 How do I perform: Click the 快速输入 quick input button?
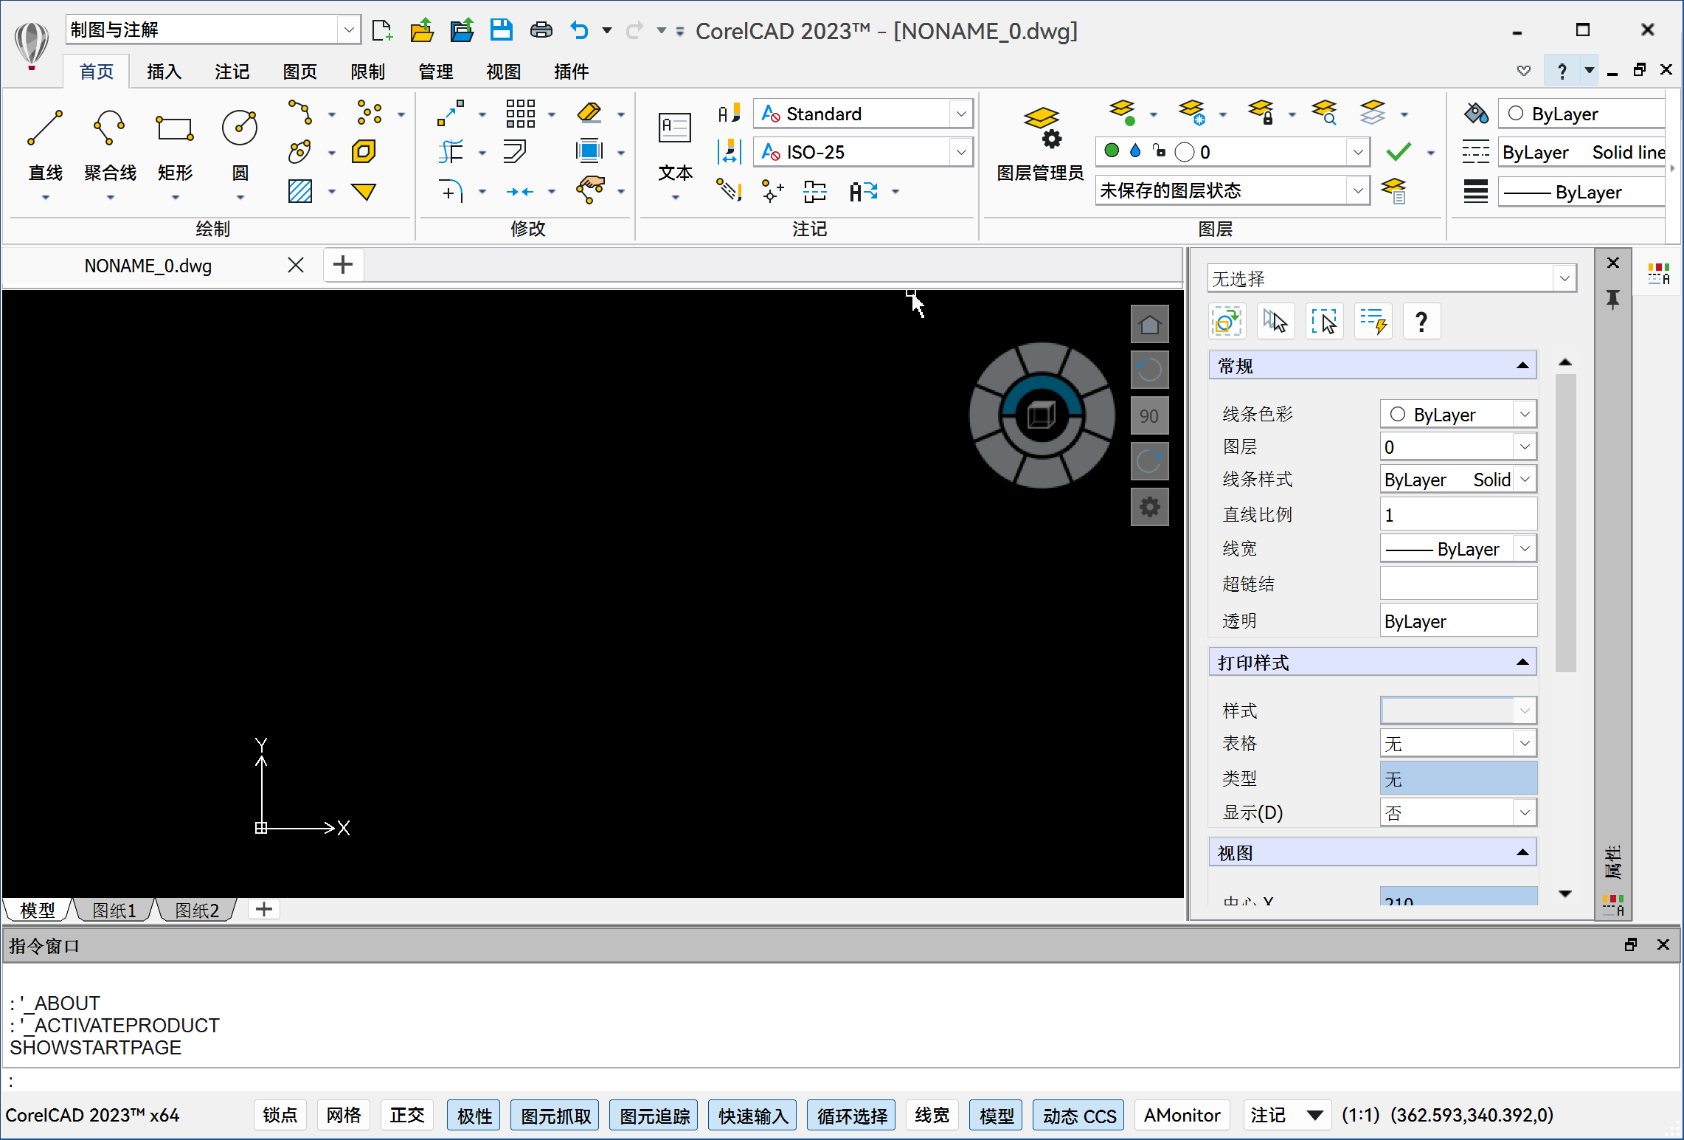tap(751, 1115)
